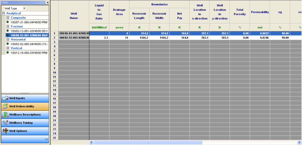
Task: Click the horizontal scrollbar left arrow
Action: (x=92, y=142)
